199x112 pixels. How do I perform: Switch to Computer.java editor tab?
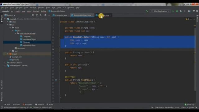tap(61, 15)
